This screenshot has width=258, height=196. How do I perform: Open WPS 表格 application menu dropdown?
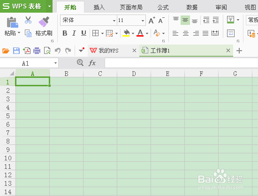(49, 7)
